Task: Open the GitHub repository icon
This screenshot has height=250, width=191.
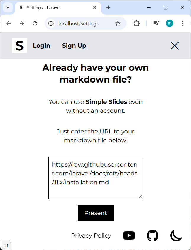Action: [x=153, y=236]
